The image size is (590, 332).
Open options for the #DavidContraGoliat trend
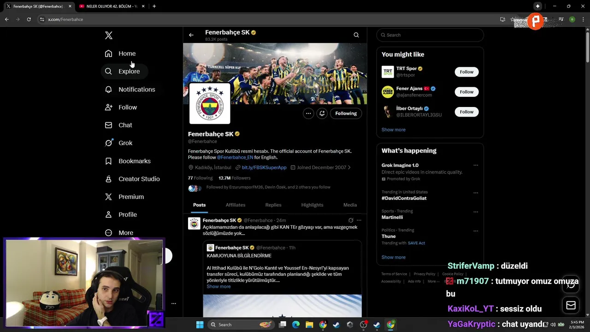[476, 193]
